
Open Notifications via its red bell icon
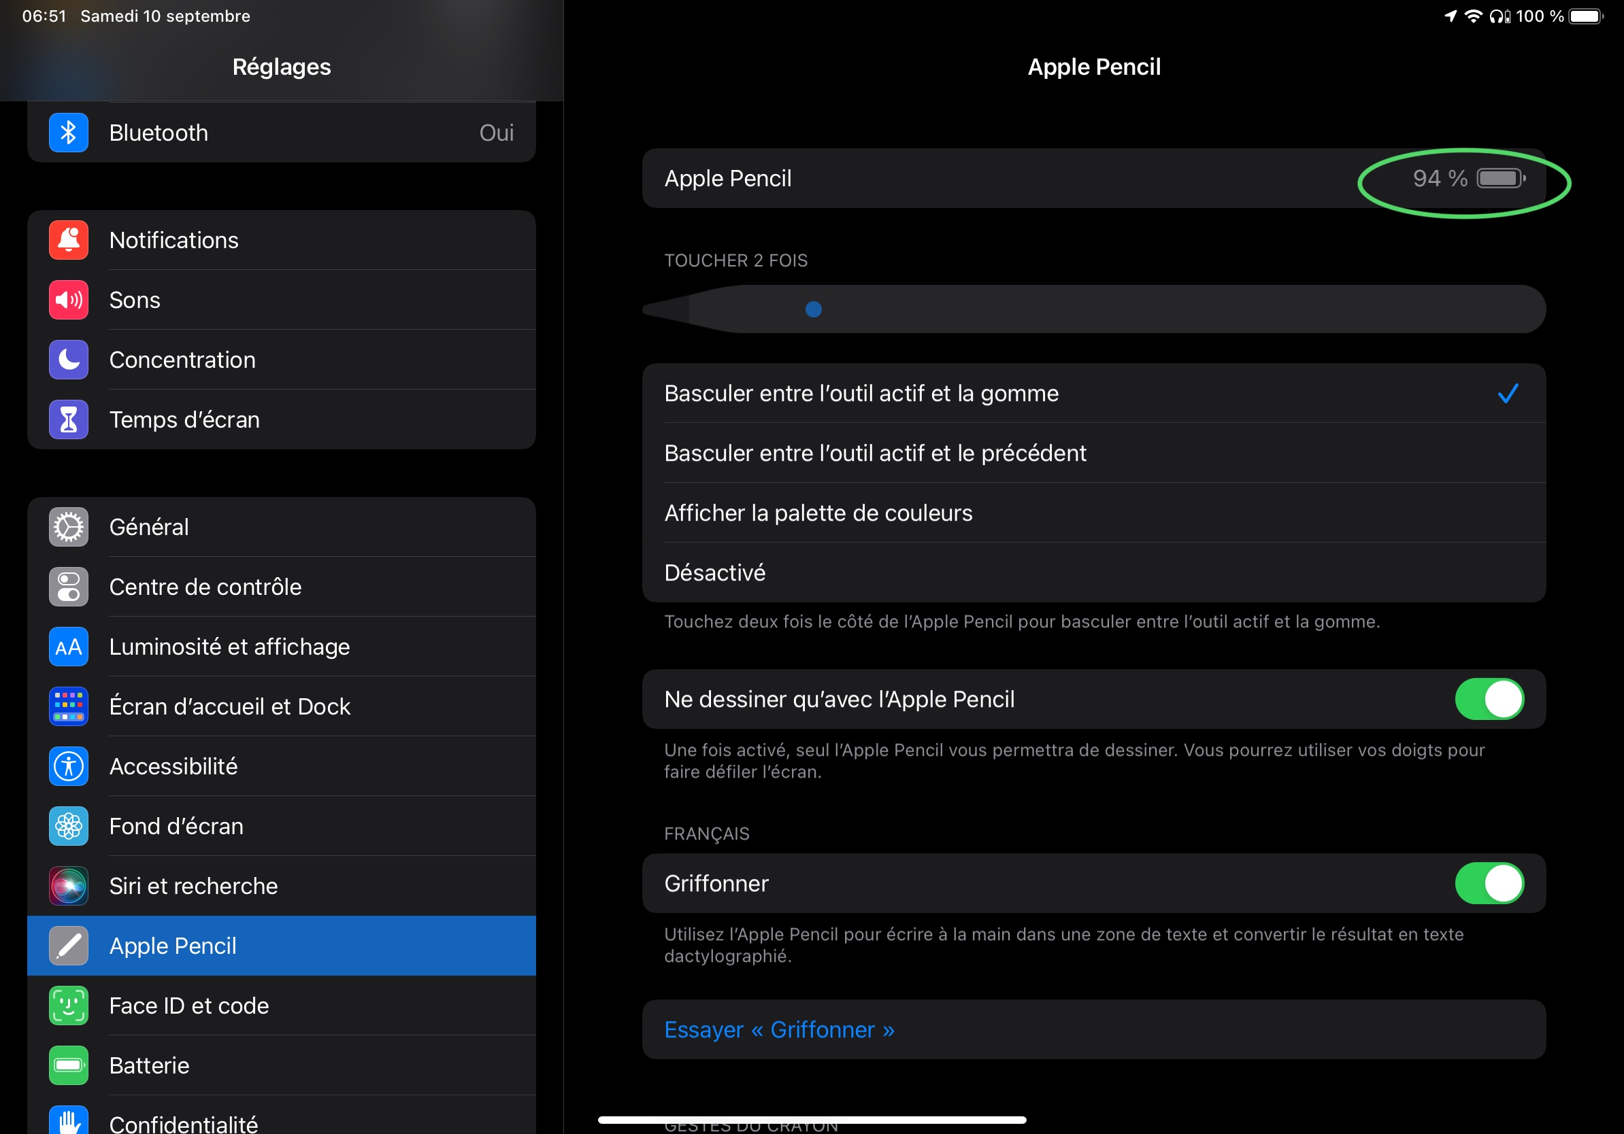pos(69,241)
